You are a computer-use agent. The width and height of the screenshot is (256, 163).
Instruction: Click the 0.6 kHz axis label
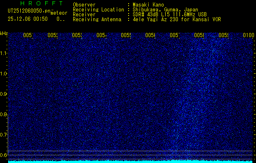4,155
